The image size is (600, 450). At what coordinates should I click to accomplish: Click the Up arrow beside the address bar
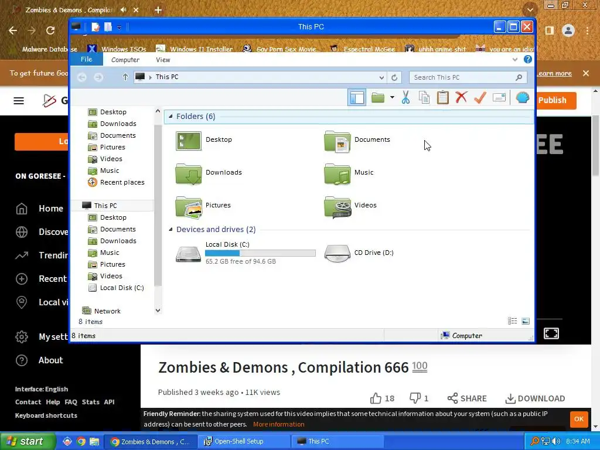click(x=125, y=77)
